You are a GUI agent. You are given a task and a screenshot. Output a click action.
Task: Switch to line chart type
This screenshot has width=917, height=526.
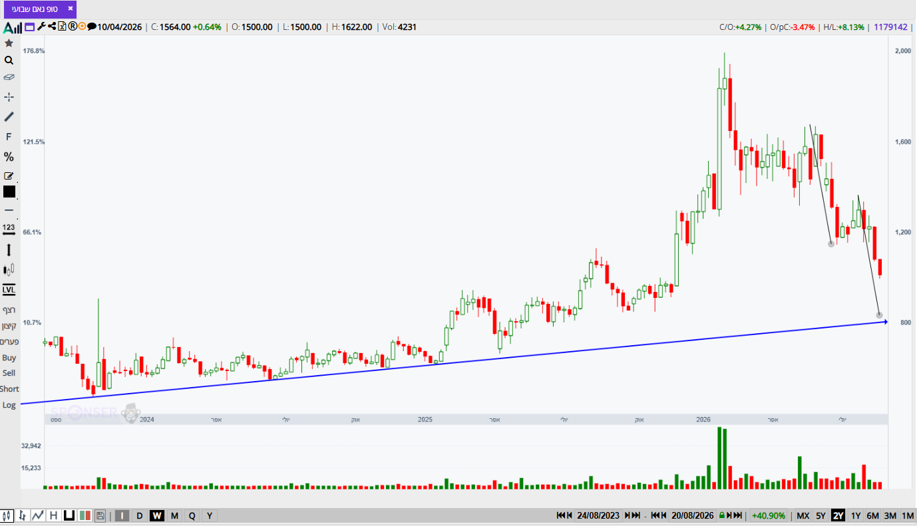[38, 515]
